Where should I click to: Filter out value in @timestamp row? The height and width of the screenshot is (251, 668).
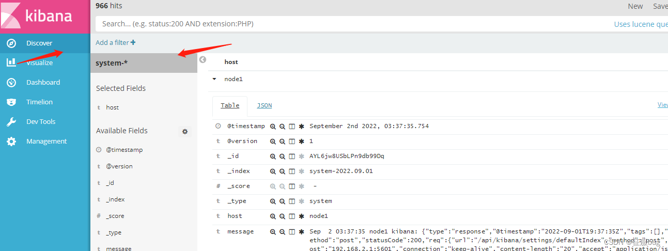(282, 126)
